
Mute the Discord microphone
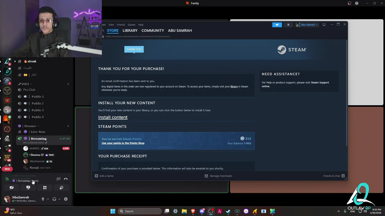pyautogui.click(x=43, y=199)
